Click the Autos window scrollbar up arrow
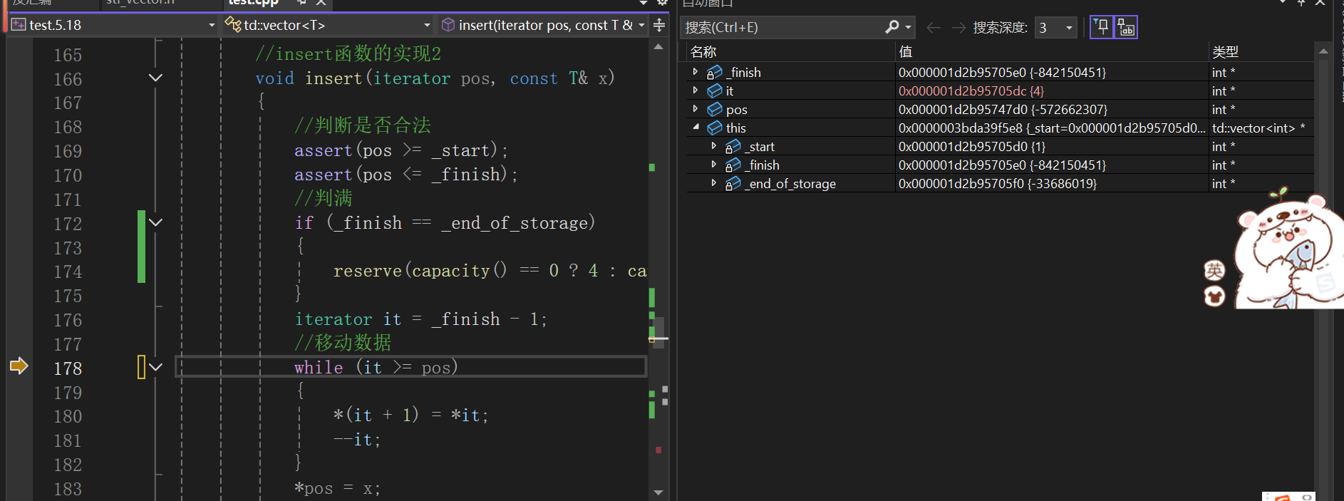Image resolution: width=1344 pixels, height=501 pixels. (x=1323, y=51)
